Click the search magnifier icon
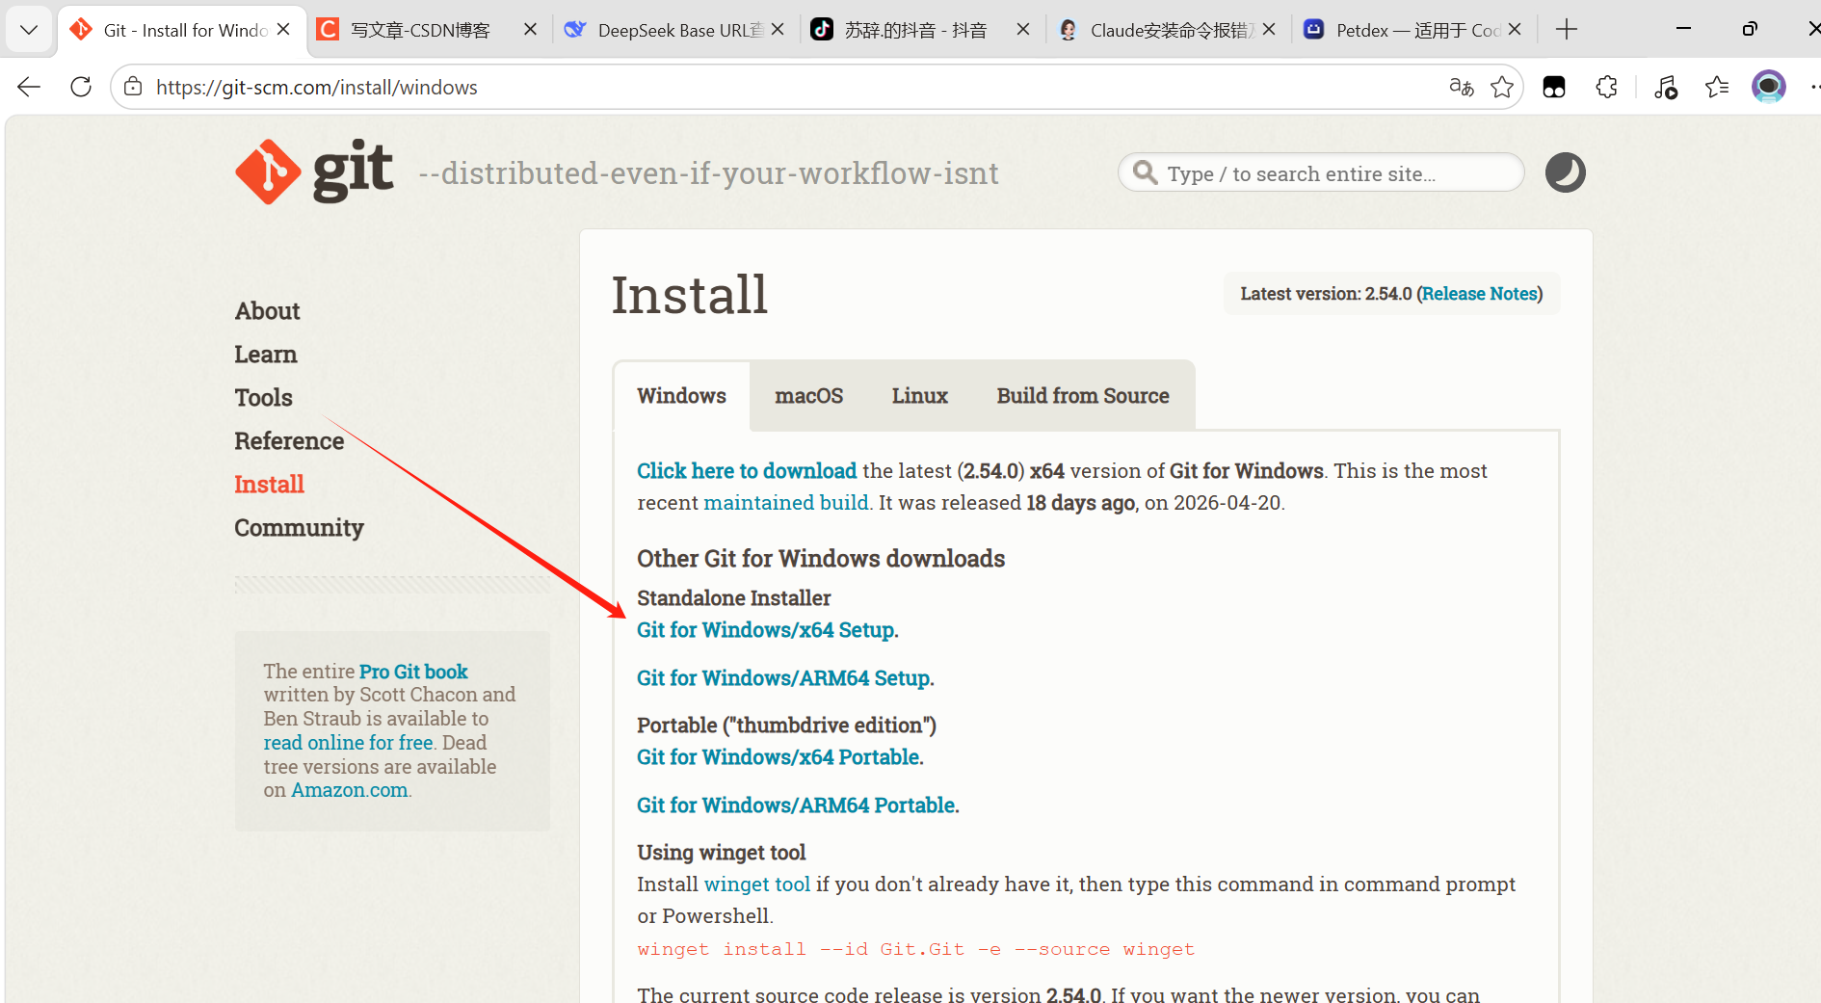Screen dimensions: 1821x1003 point(1145,172)
